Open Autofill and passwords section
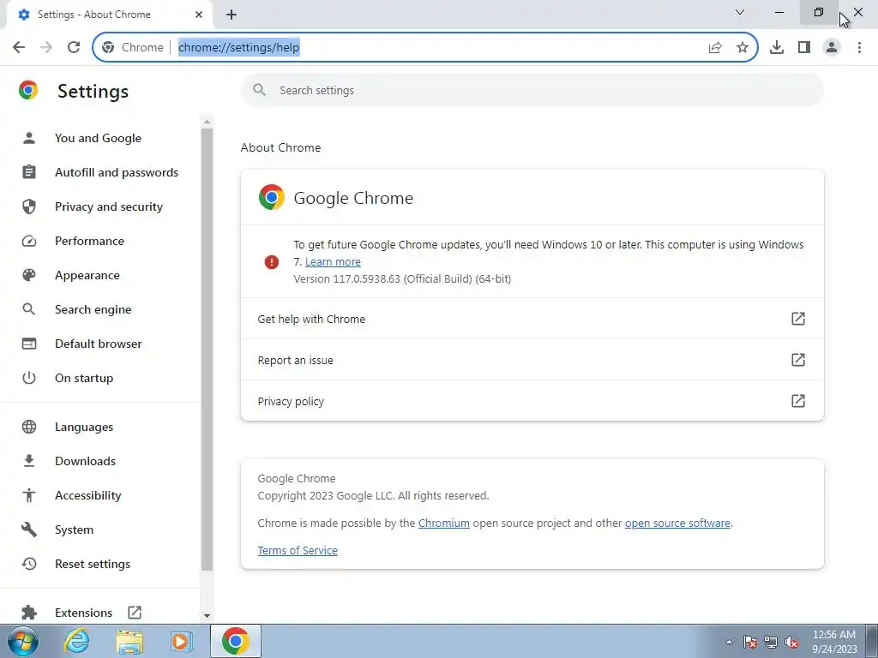Screen dimensions: 878x658 click(117, 172)
